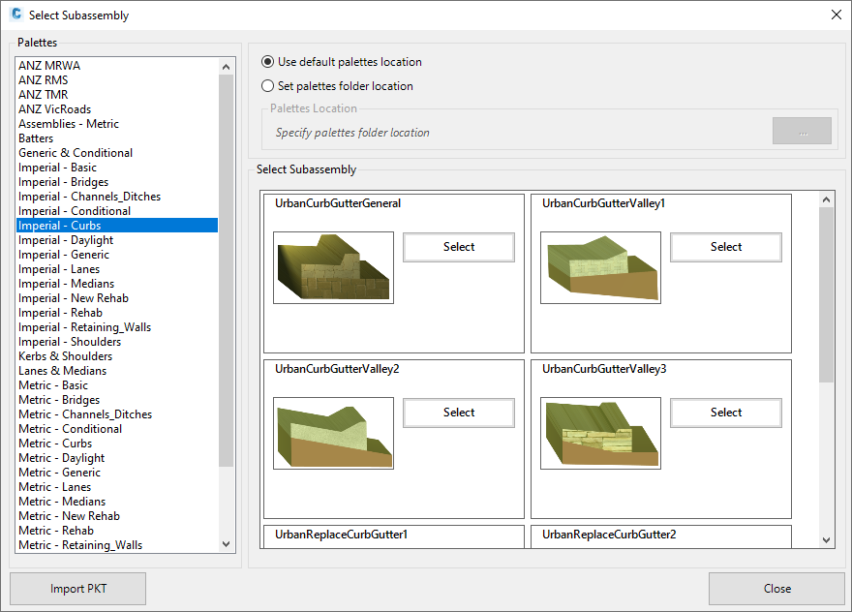852x612 pixels.
Task: Click the subassembly panel scroll up arrow
Action: click(x=827, y=199)
